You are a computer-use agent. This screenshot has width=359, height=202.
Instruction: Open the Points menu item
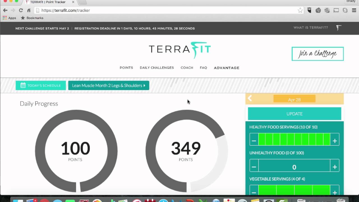click(126, 68)
